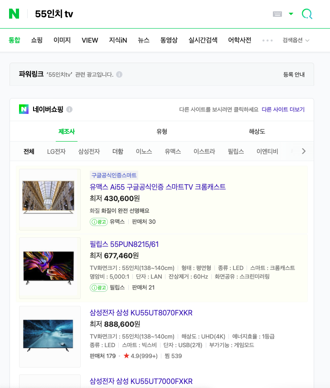Filter by 더함
This screenshot has height=388, width=330.
pos(118,152)
